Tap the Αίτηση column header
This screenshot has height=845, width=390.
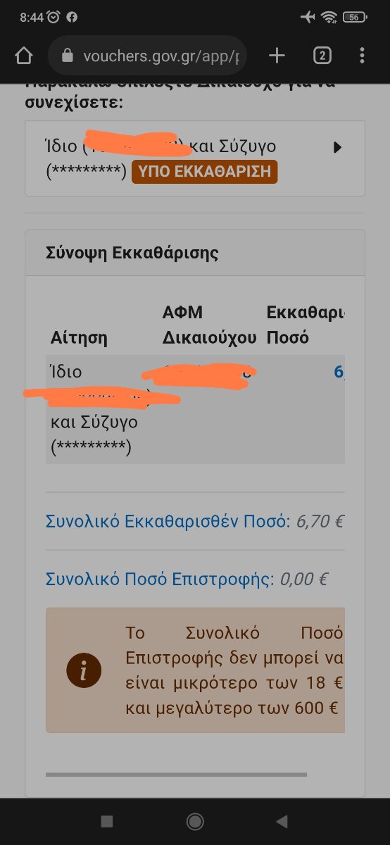point(79,337)
